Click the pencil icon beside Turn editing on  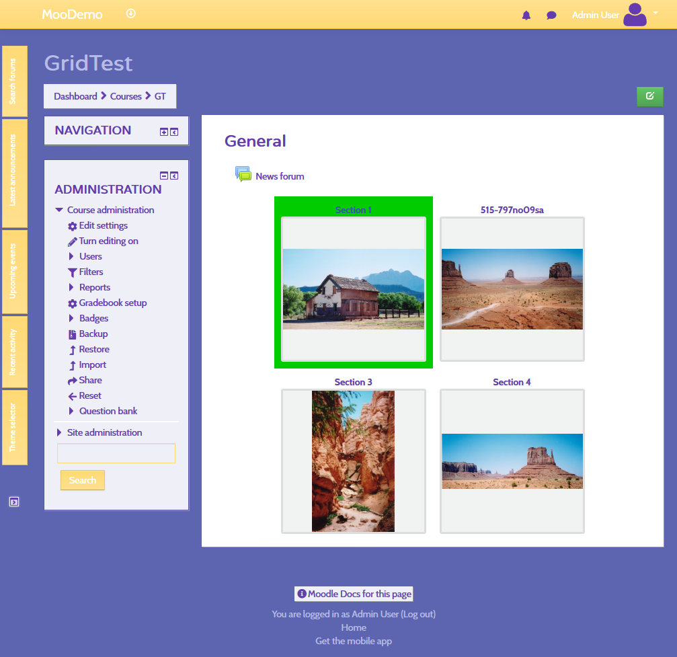click(x=73, y=241)
